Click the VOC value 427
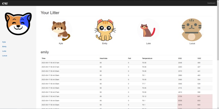The image size is (219, 109). point(199,67)
